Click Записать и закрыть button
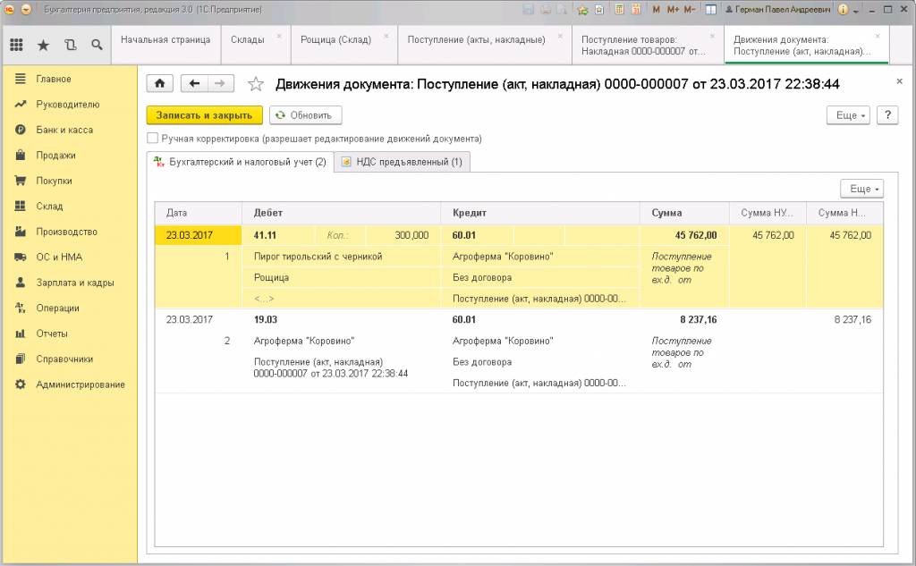This screenshot has width=916, height=566. click(x=204, y=115)
